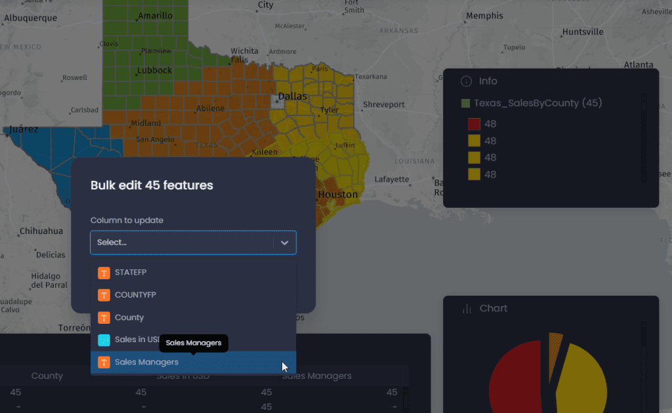Select County column option
672x413 pixels.
click(193, 317)
